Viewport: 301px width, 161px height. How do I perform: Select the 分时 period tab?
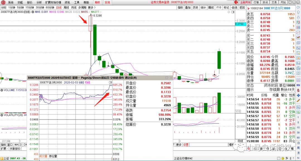pos(4,8)
